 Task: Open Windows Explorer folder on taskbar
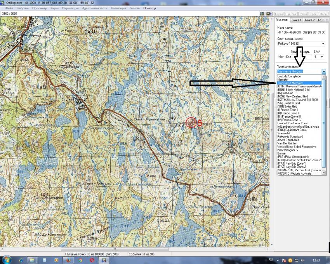click(32, 259)
